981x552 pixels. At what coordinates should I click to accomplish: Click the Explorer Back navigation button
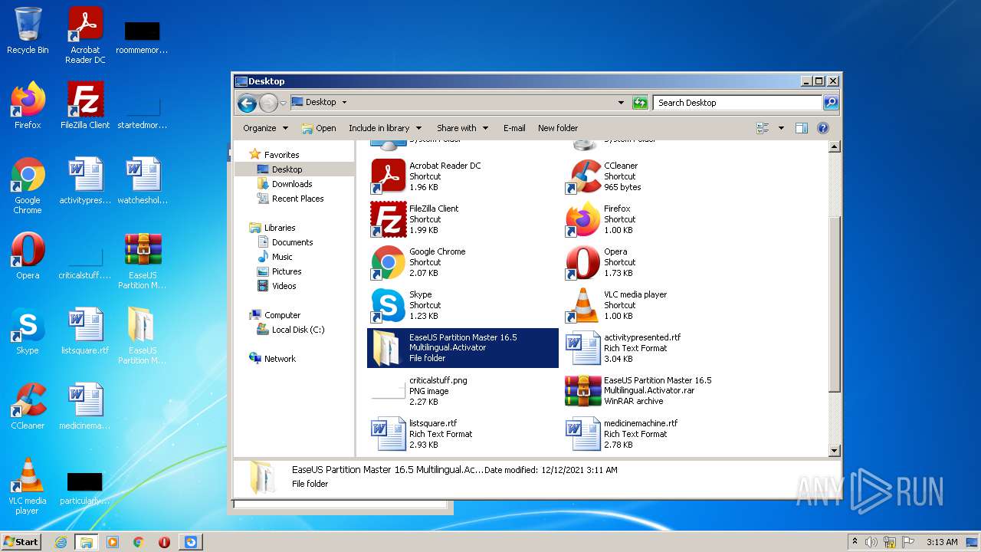tap(247, 103)
